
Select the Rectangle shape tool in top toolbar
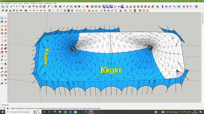(x=23, y=7)
